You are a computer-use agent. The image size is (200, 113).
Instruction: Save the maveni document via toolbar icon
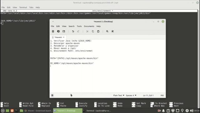pyautogui.click(x=64, y=31)
